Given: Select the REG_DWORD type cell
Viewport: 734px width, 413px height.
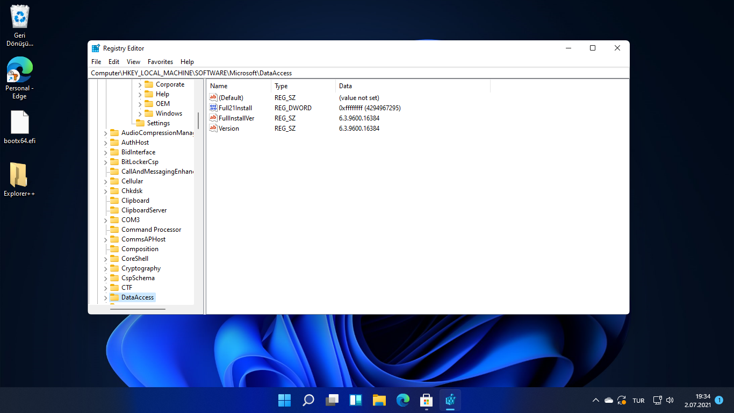Looking at the screenshot, I should tap(293, 108).
